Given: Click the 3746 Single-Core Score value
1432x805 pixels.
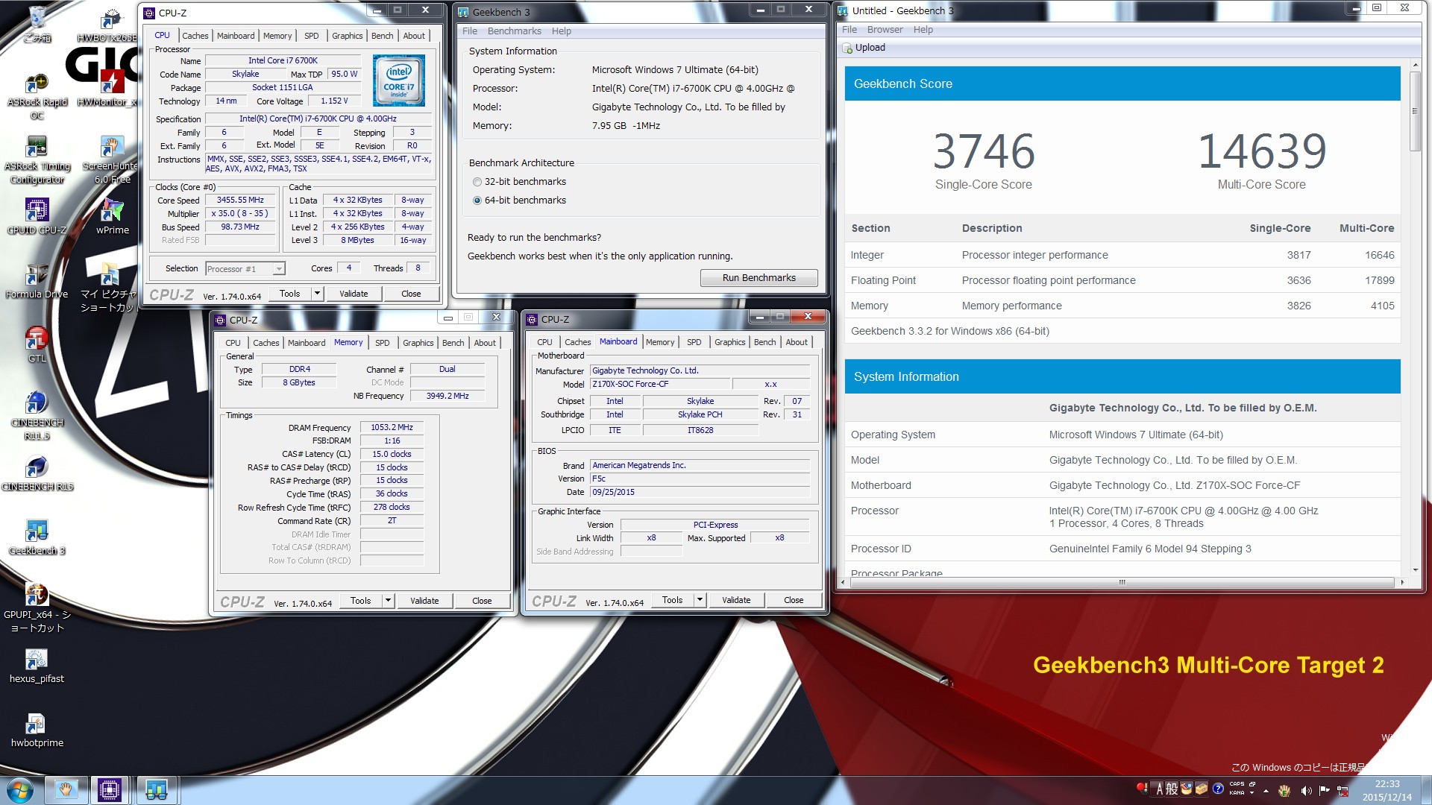Looking at the screenshot, I should tap(984, 151).
